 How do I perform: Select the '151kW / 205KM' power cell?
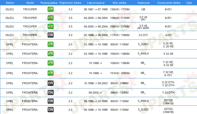[x=120, y=73]
